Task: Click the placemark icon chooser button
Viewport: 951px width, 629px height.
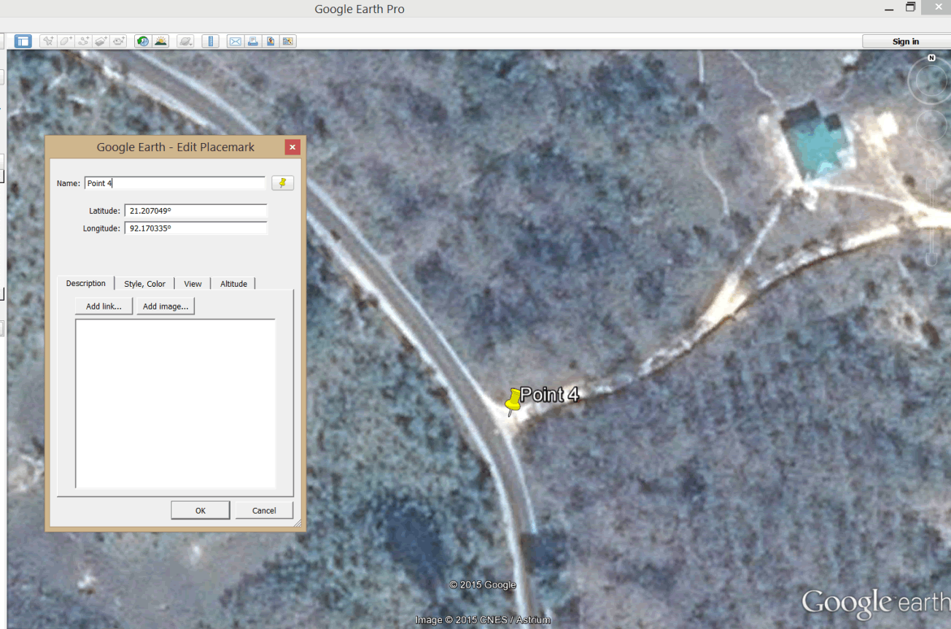Action: click(x=282, y=183)
